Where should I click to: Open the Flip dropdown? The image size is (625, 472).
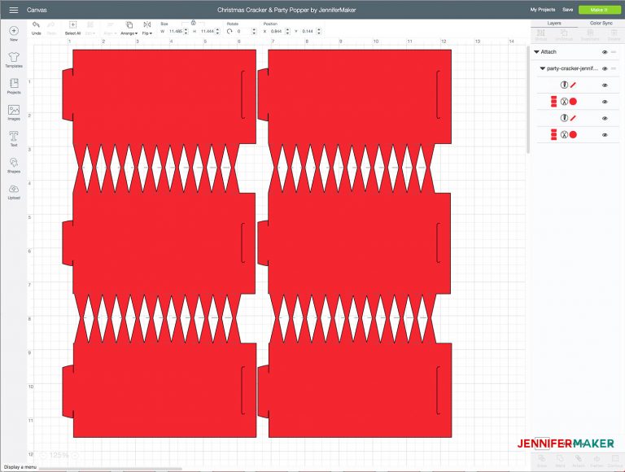pyautogui.click(x=147, y=28)
